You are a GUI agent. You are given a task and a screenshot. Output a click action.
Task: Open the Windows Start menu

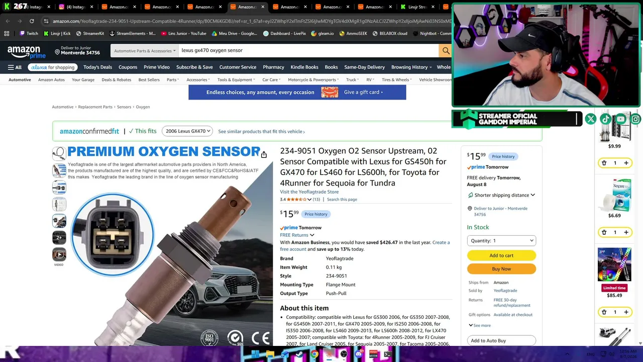[255, 354]
